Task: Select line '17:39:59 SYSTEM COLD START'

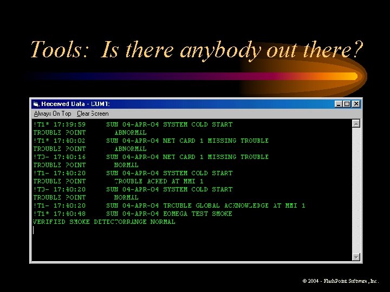Action: (133, 124)
